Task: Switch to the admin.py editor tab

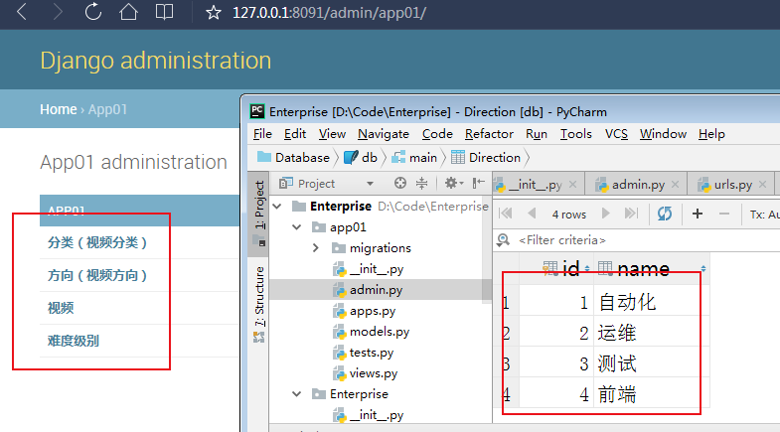Action: (630, 185)
